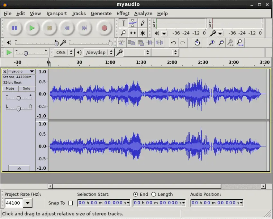Open the myaudio track name menu
273x219 pixels.
click(x=31, y=71)
